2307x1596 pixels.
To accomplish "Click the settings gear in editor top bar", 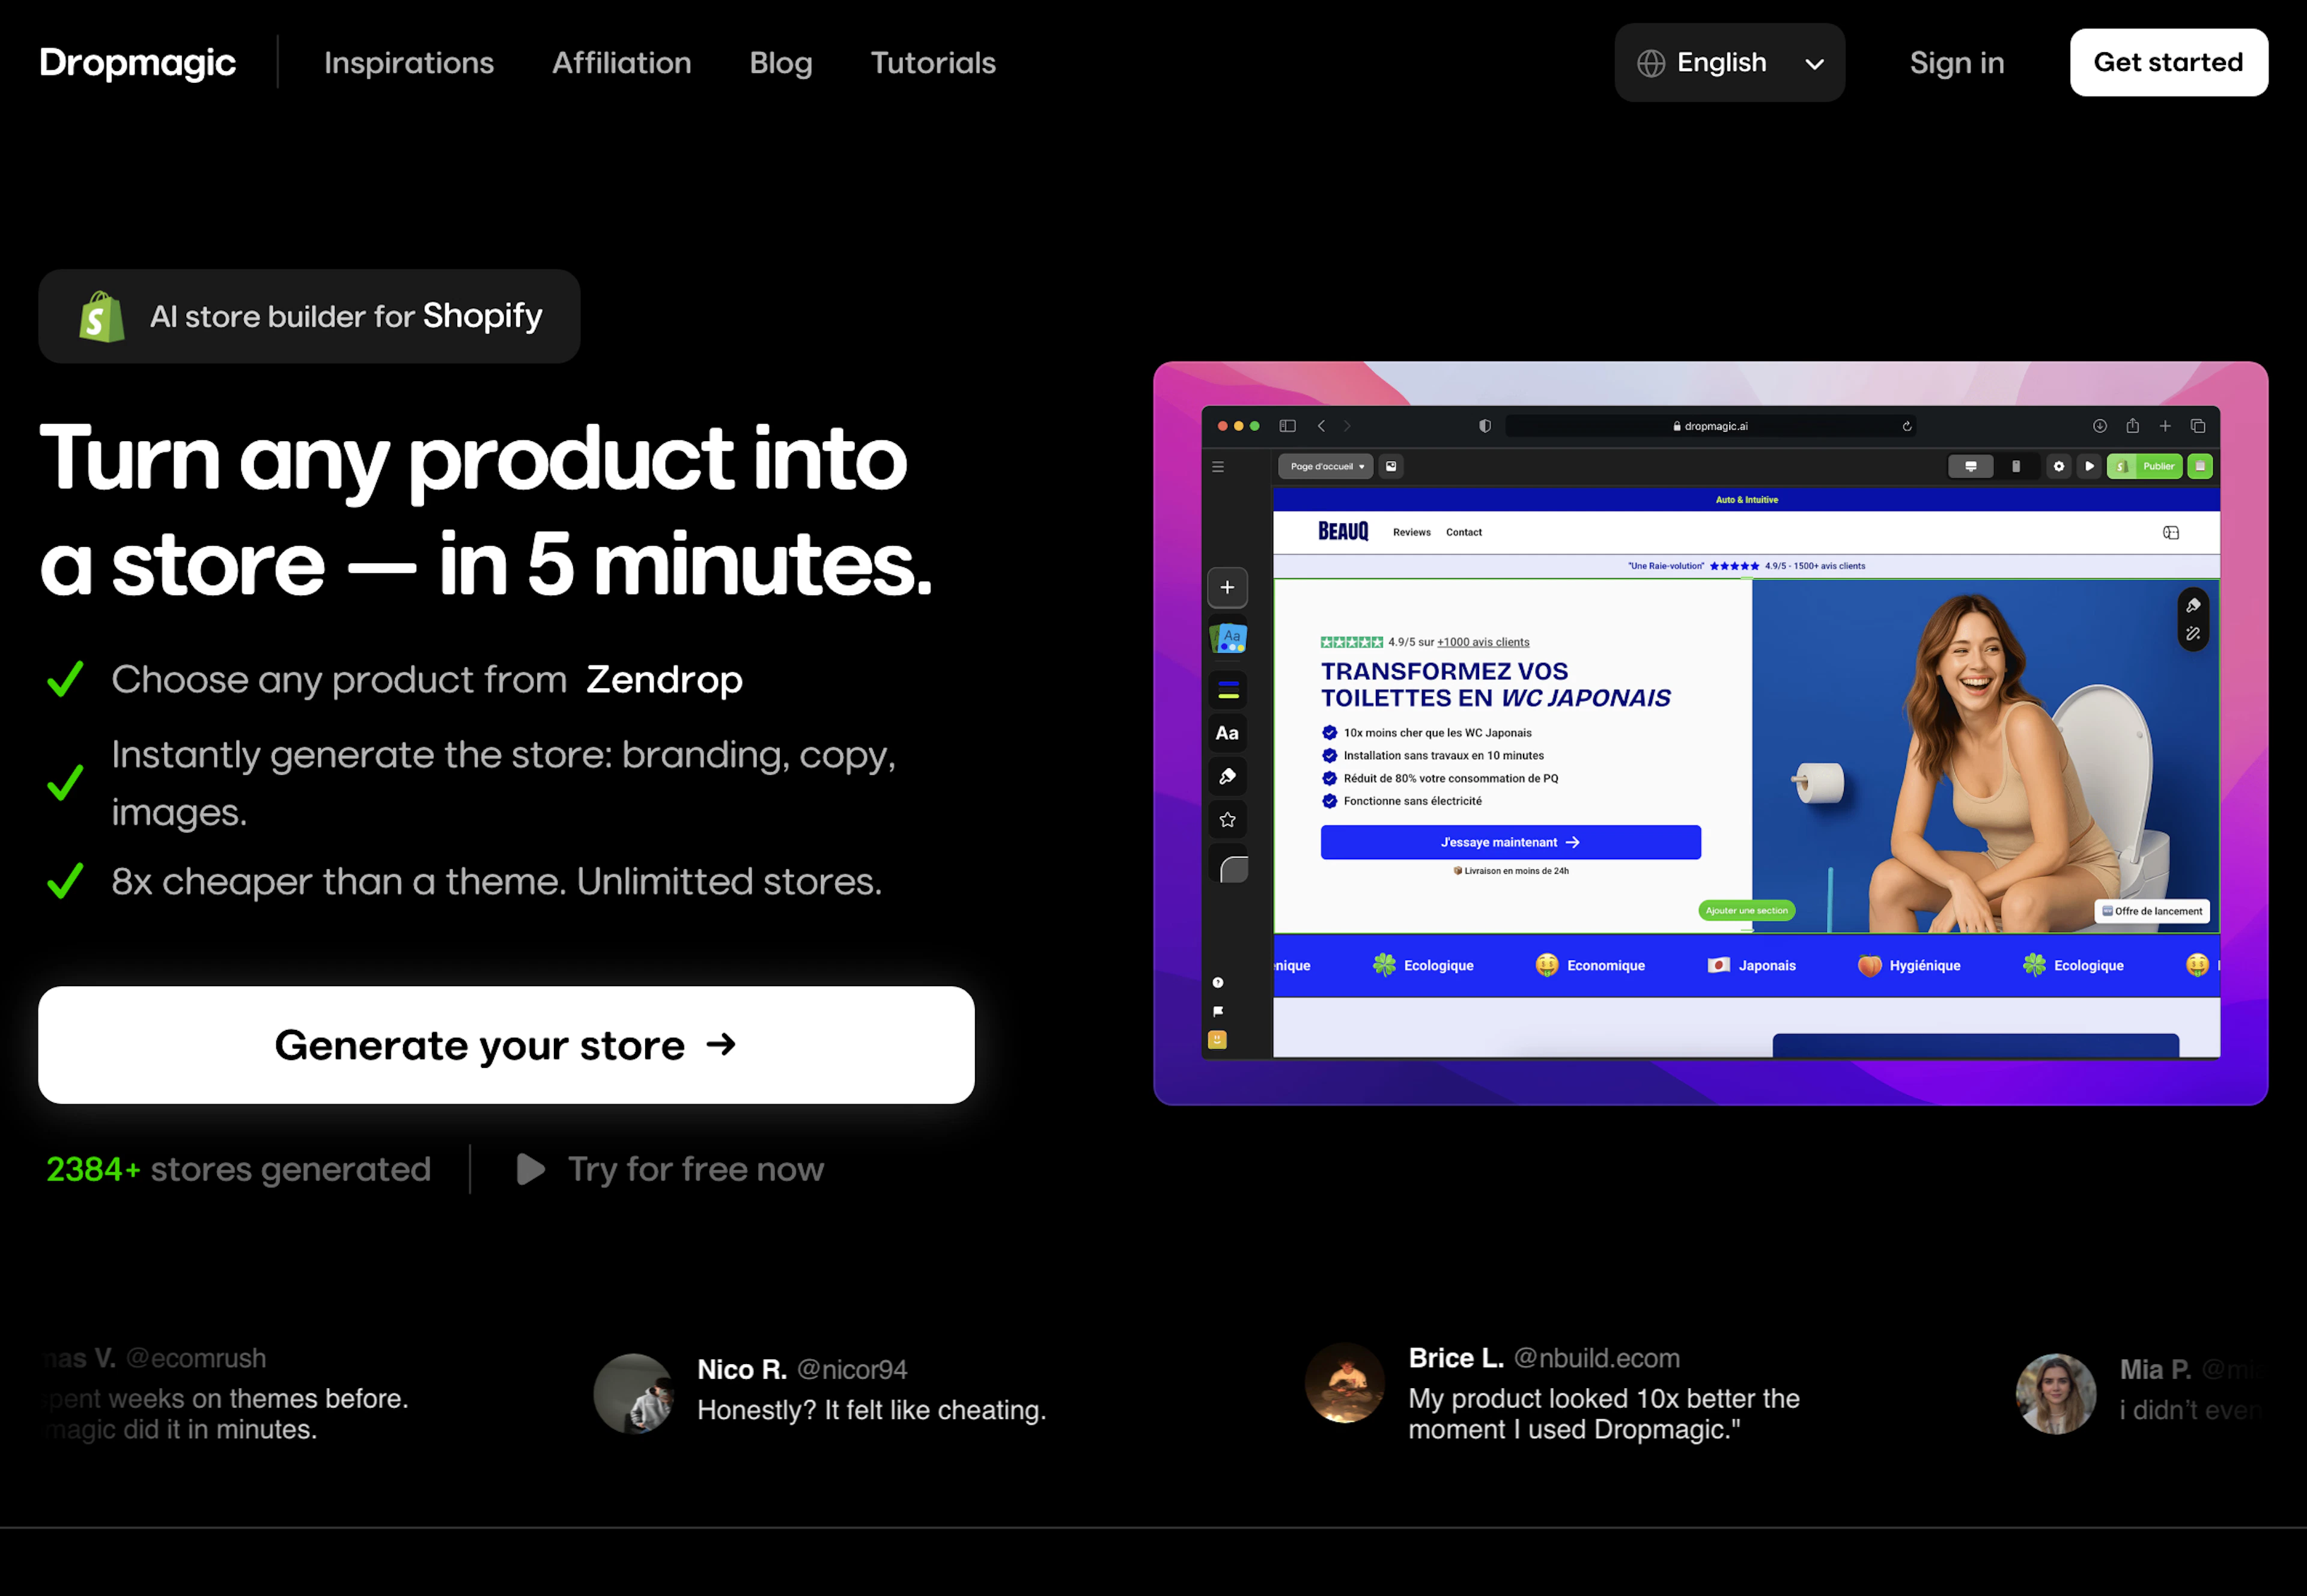I will coord(2058,466).
